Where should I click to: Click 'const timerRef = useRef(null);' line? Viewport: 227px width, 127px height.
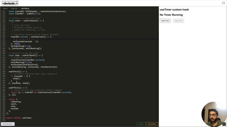point(24,14)
